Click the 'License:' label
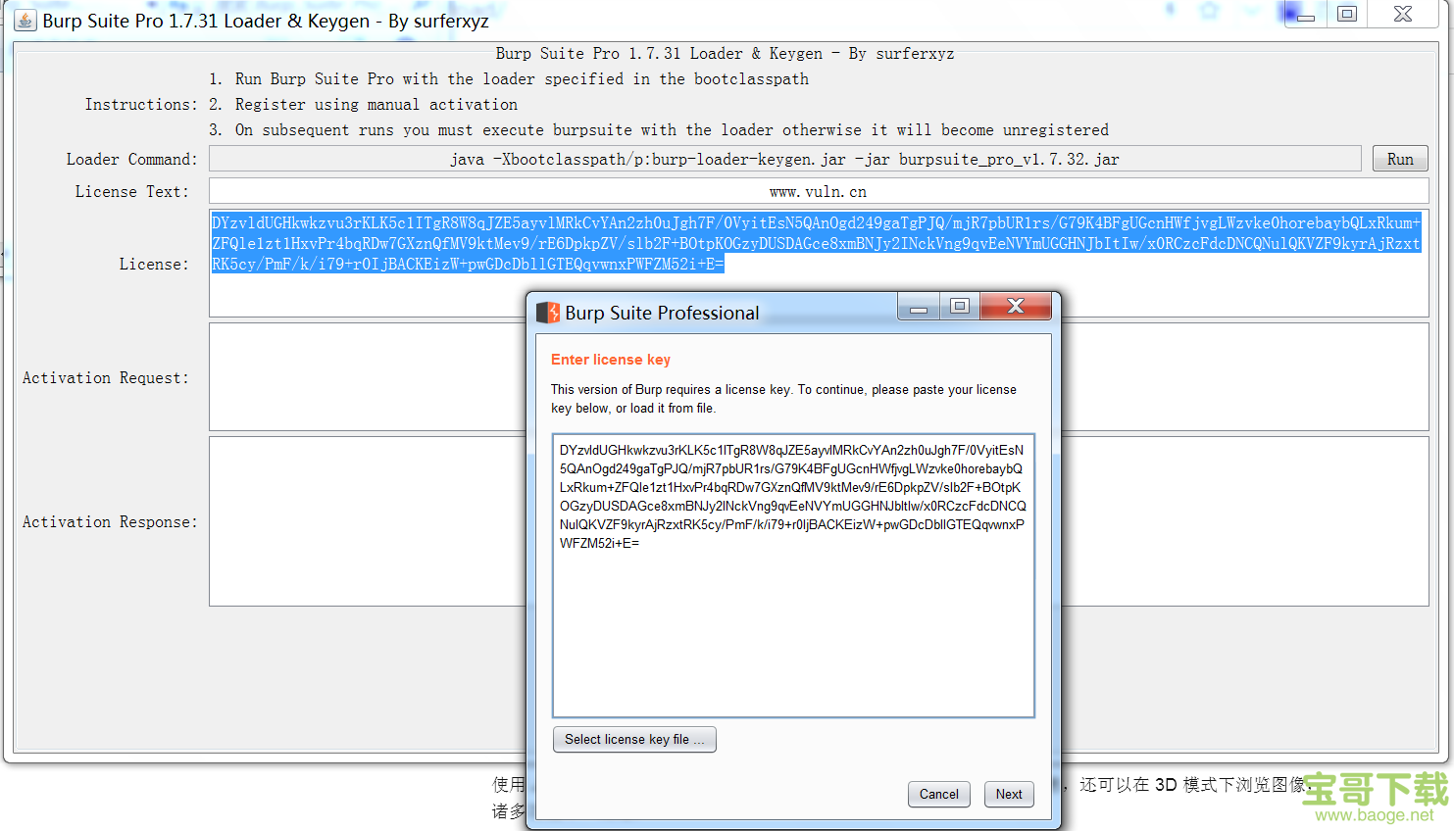 [x=155, y=264]
